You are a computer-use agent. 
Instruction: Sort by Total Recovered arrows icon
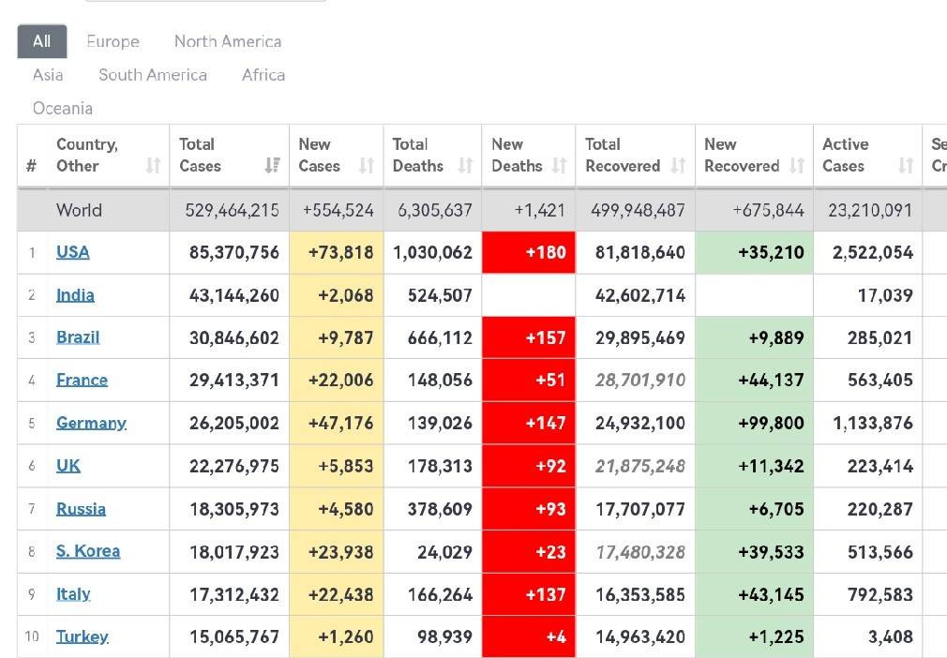(x=678, y=166)
